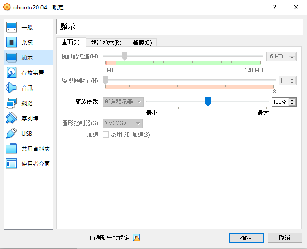Screen dimensions: 307x249
Task: Click the 確定 (OK) button
Action: (246, 238)
